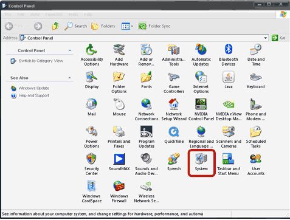
Task: Open NVIDIA nView Desktop Manager icon
Action: [229, 109]
